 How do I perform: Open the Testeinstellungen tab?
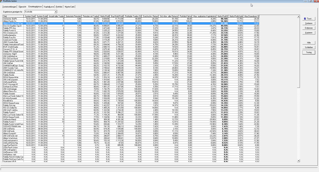pos(9,7)
